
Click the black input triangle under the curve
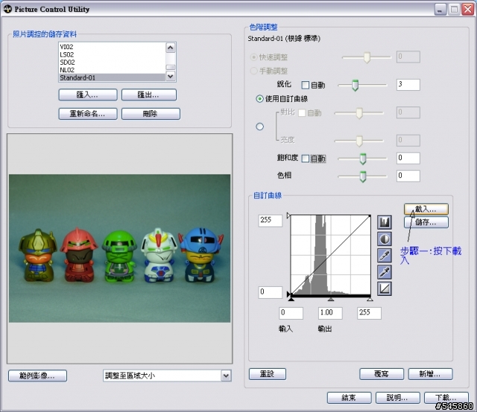pyautogui.click(x=291, y=300)
